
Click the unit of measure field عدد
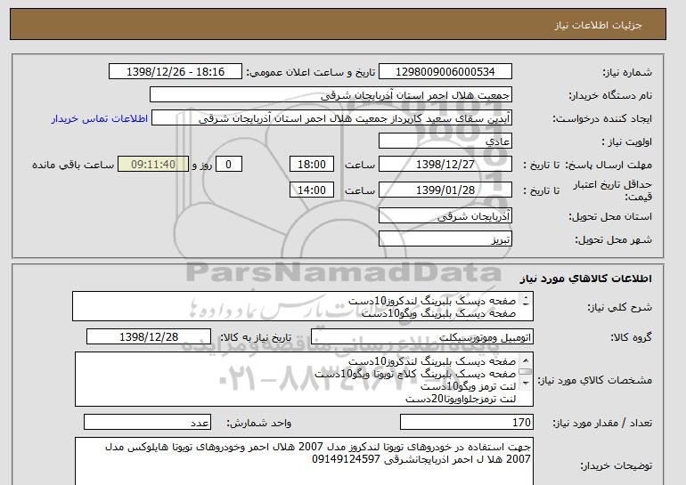[147, 423]
